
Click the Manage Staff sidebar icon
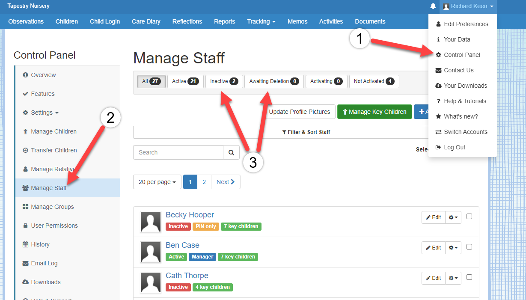(x=25, y=188)
